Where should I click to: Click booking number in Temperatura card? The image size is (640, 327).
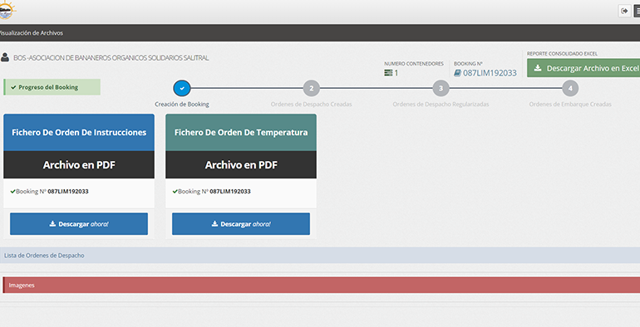tap(229, 191)
